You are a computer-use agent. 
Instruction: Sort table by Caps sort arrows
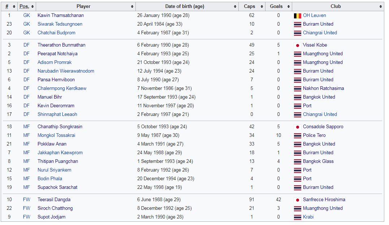[x=262, y=7]
